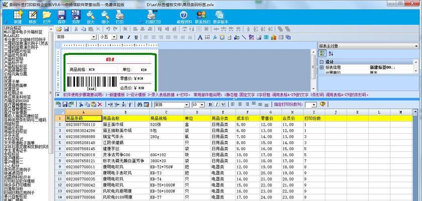Click the 商品名称 header cell
The image size is (422, 201).
pos(126,118)
